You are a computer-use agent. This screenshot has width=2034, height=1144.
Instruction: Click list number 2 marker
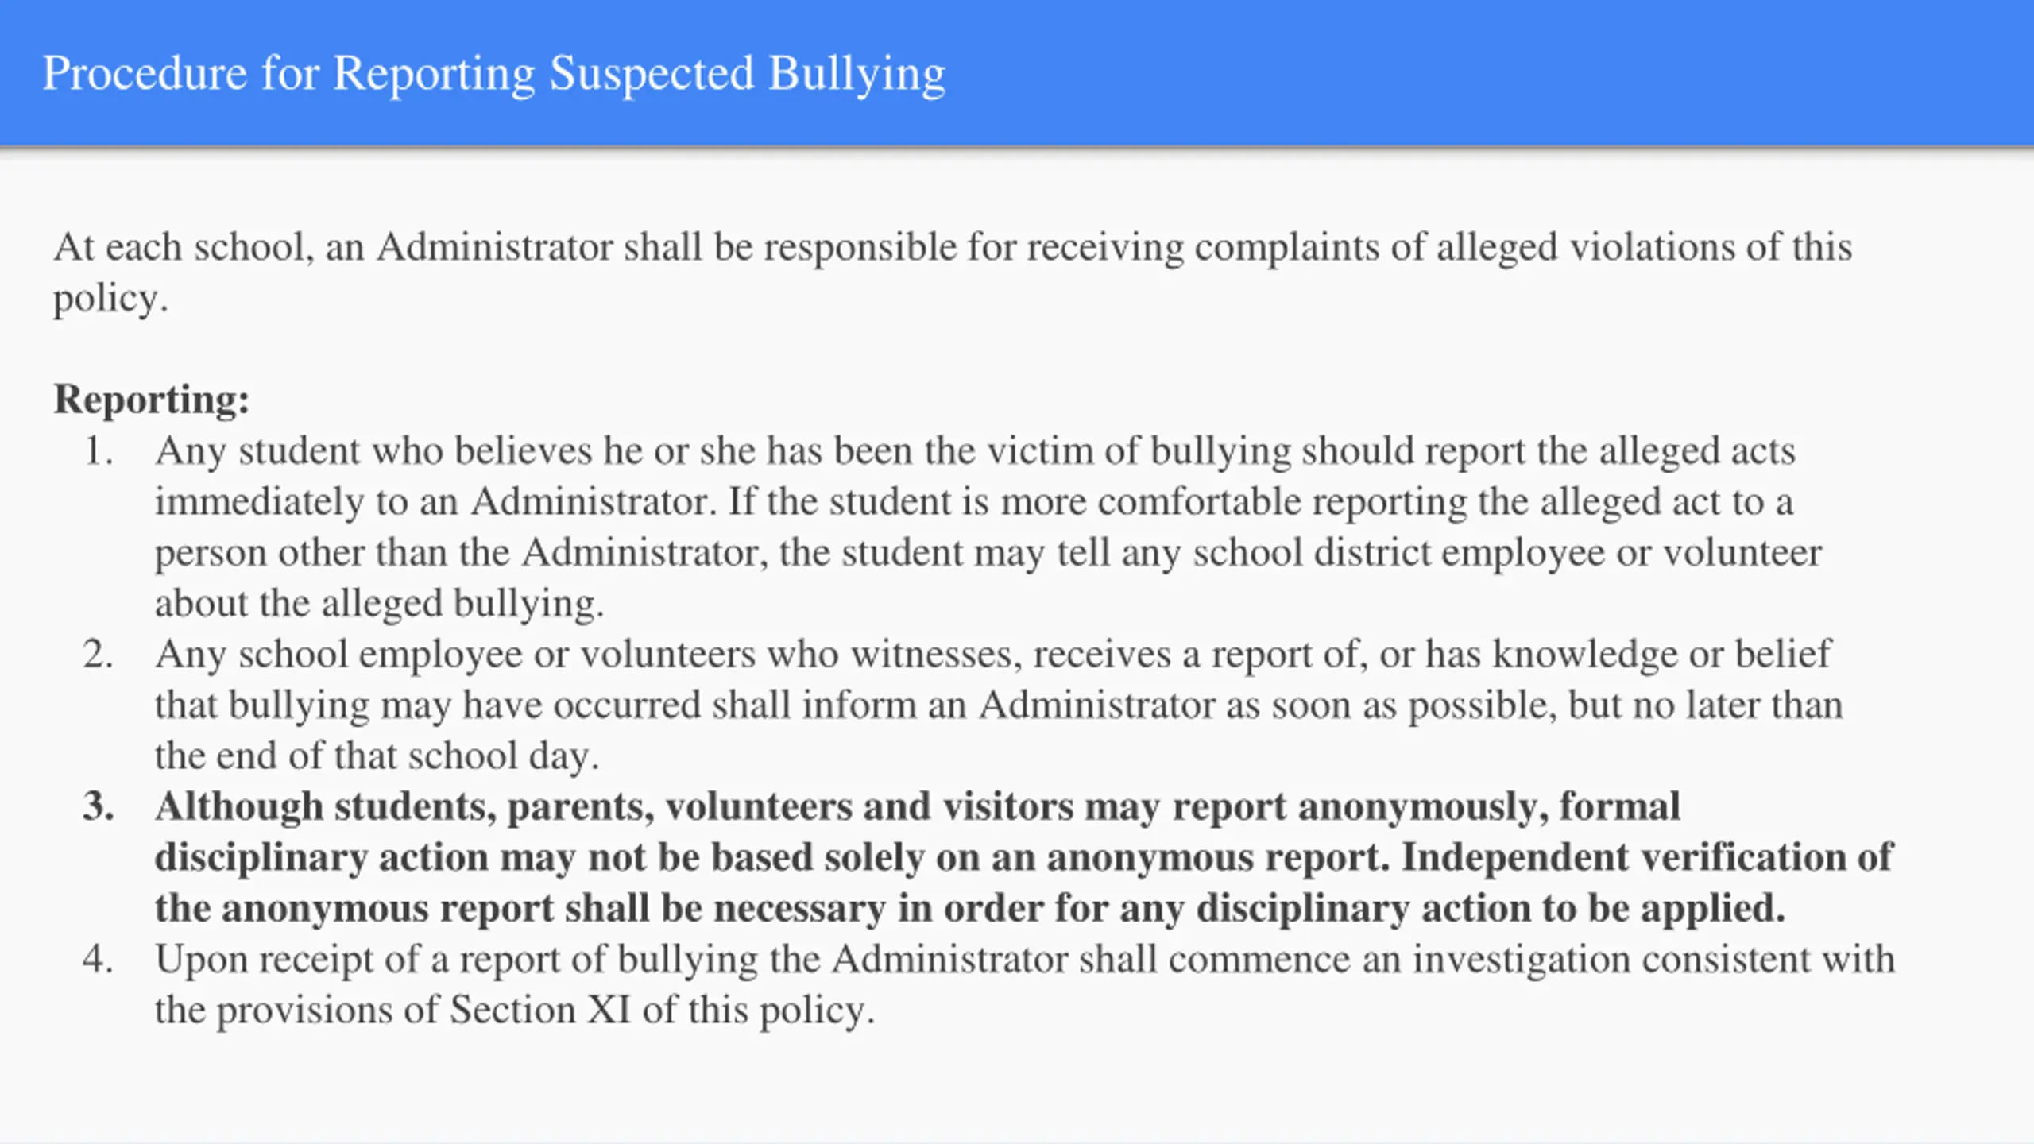pos(99,654)
